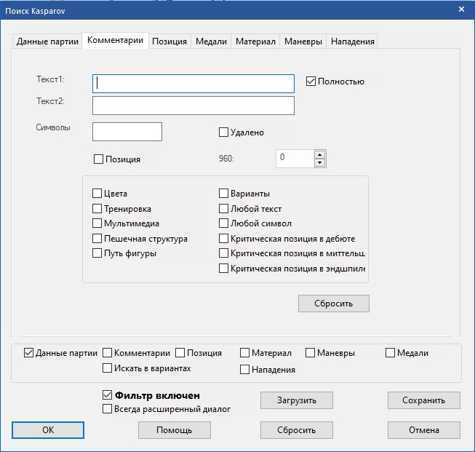Select the Медали tab
This screenshot has width=475, height=452.
click(212, 41)
